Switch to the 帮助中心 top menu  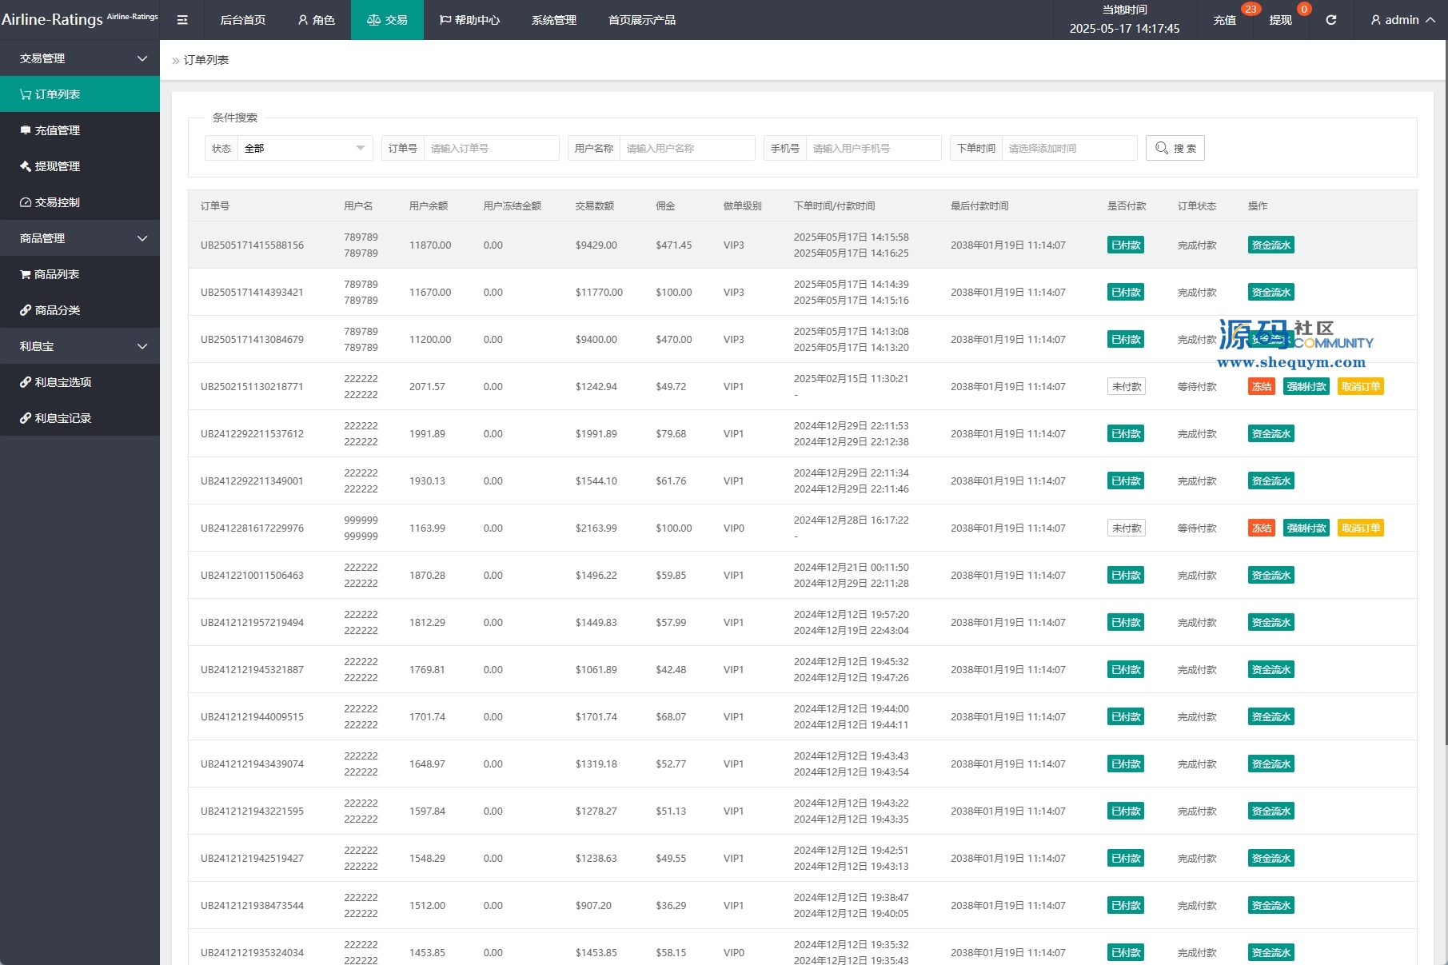(x=469, y=20)
